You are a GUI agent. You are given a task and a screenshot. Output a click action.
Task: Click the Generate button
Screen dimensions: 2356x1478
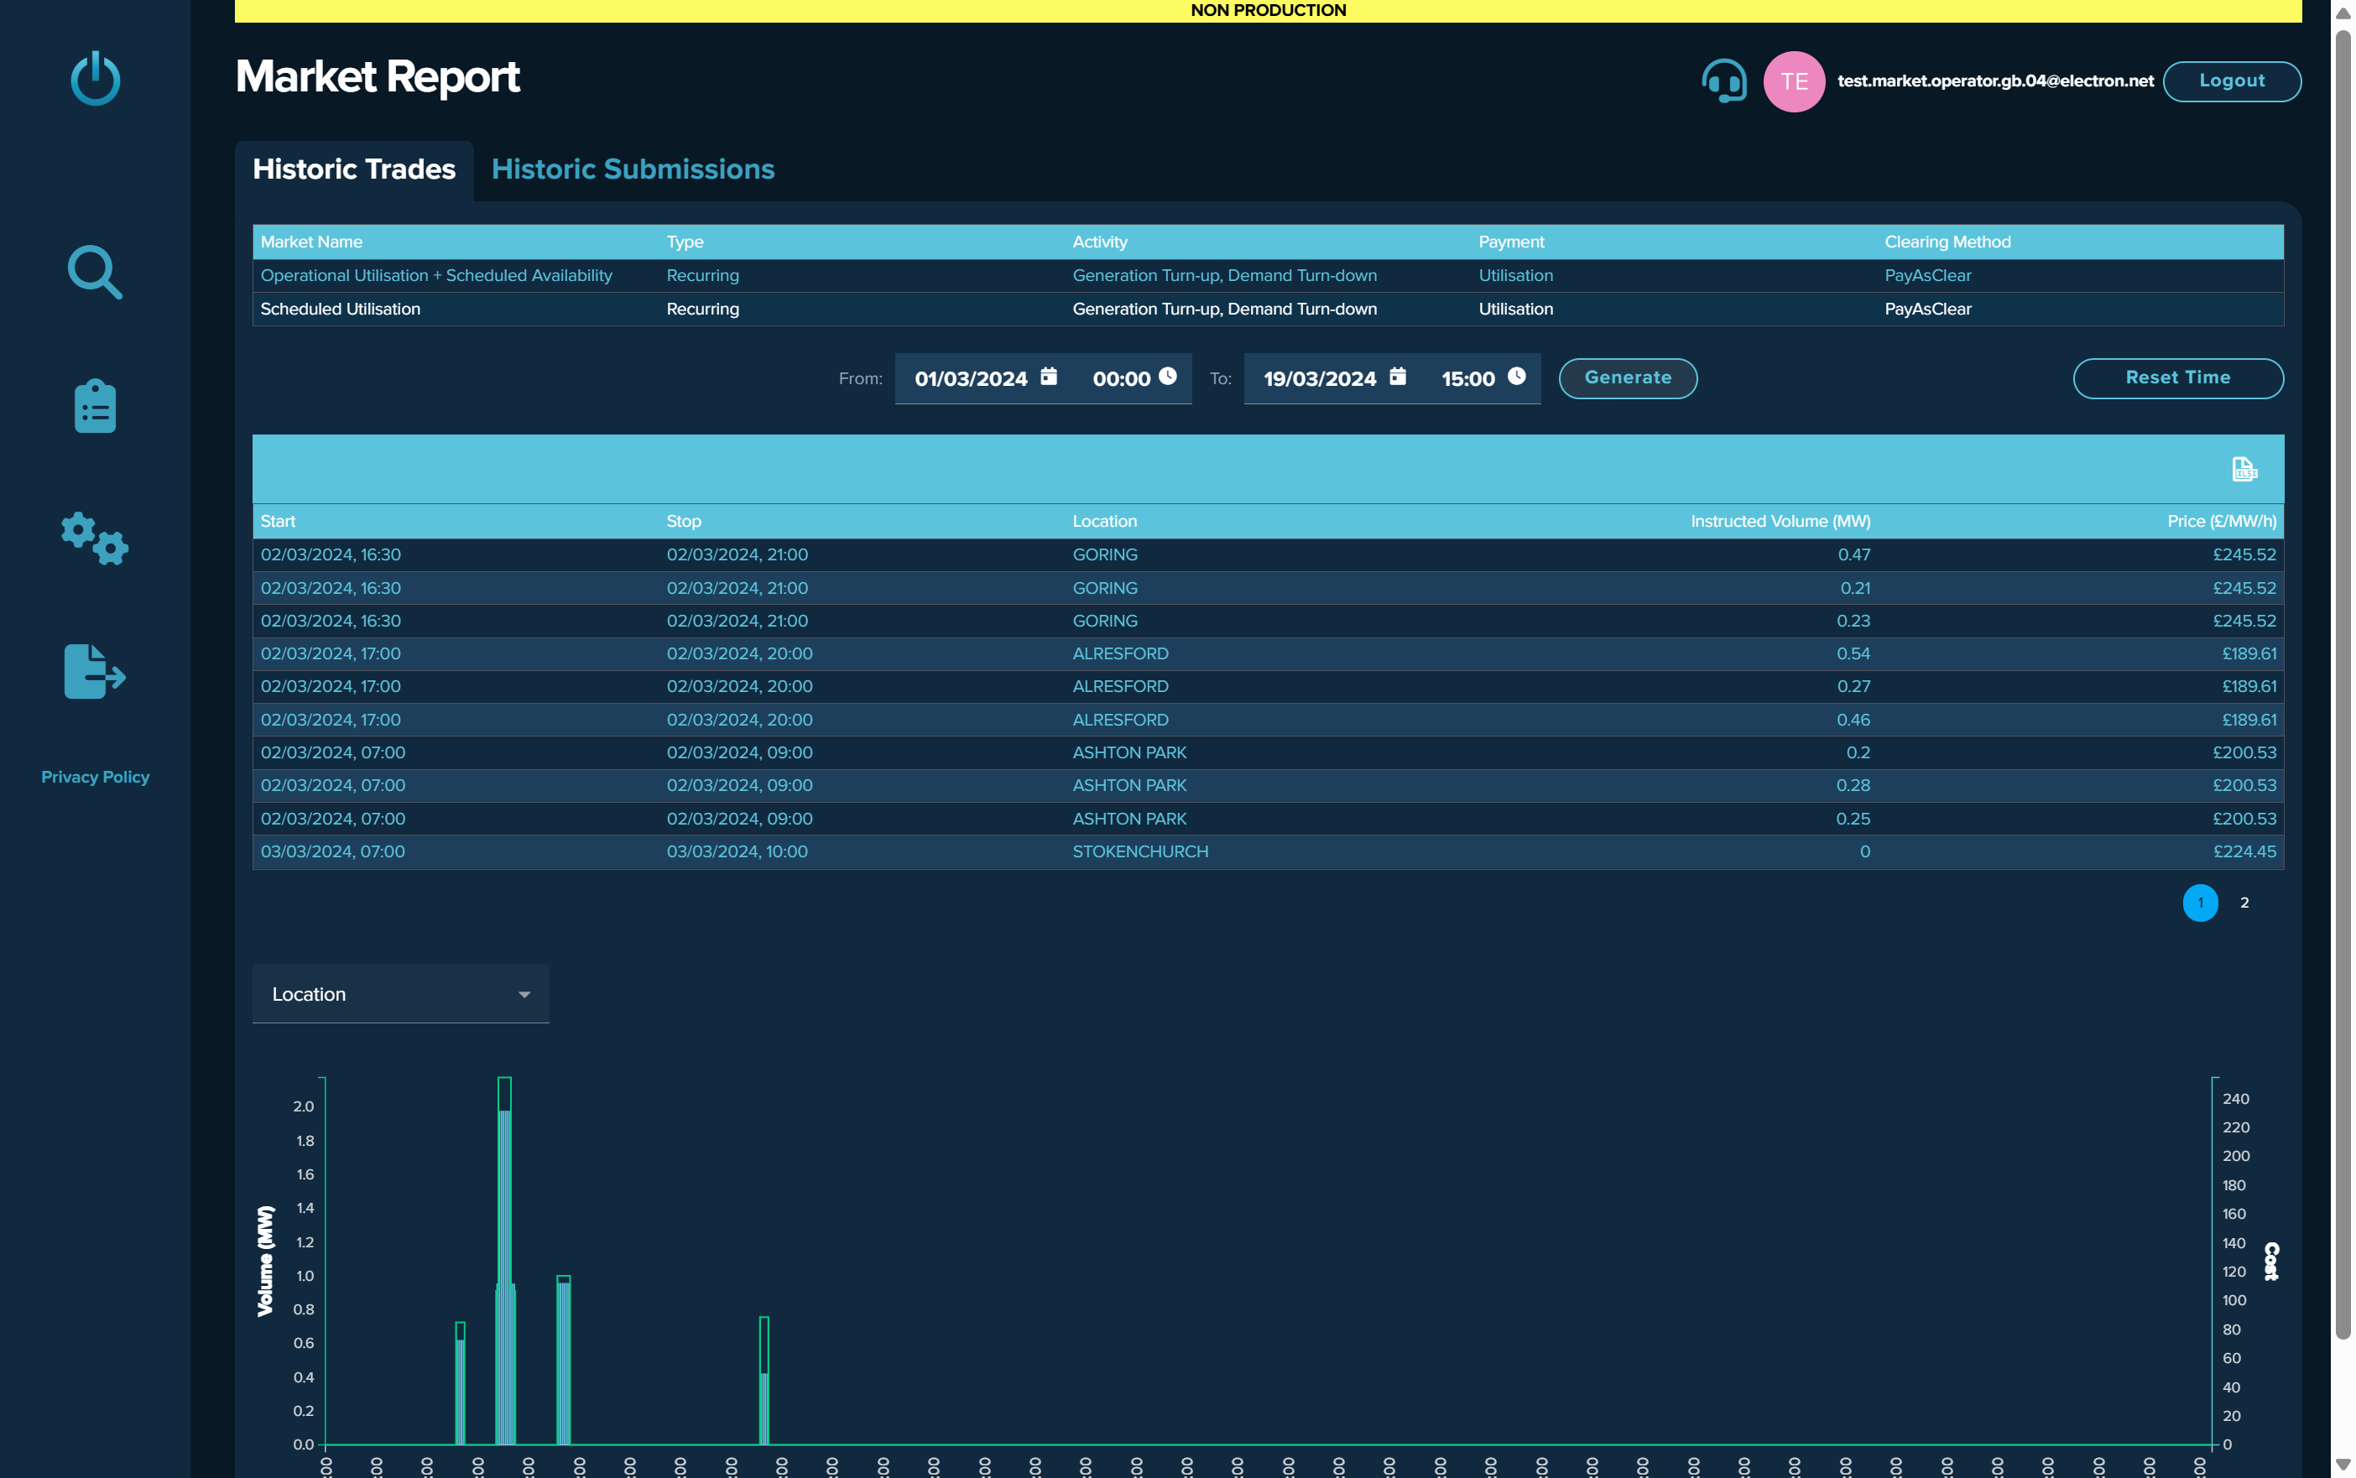click(x=1628, y=378)
